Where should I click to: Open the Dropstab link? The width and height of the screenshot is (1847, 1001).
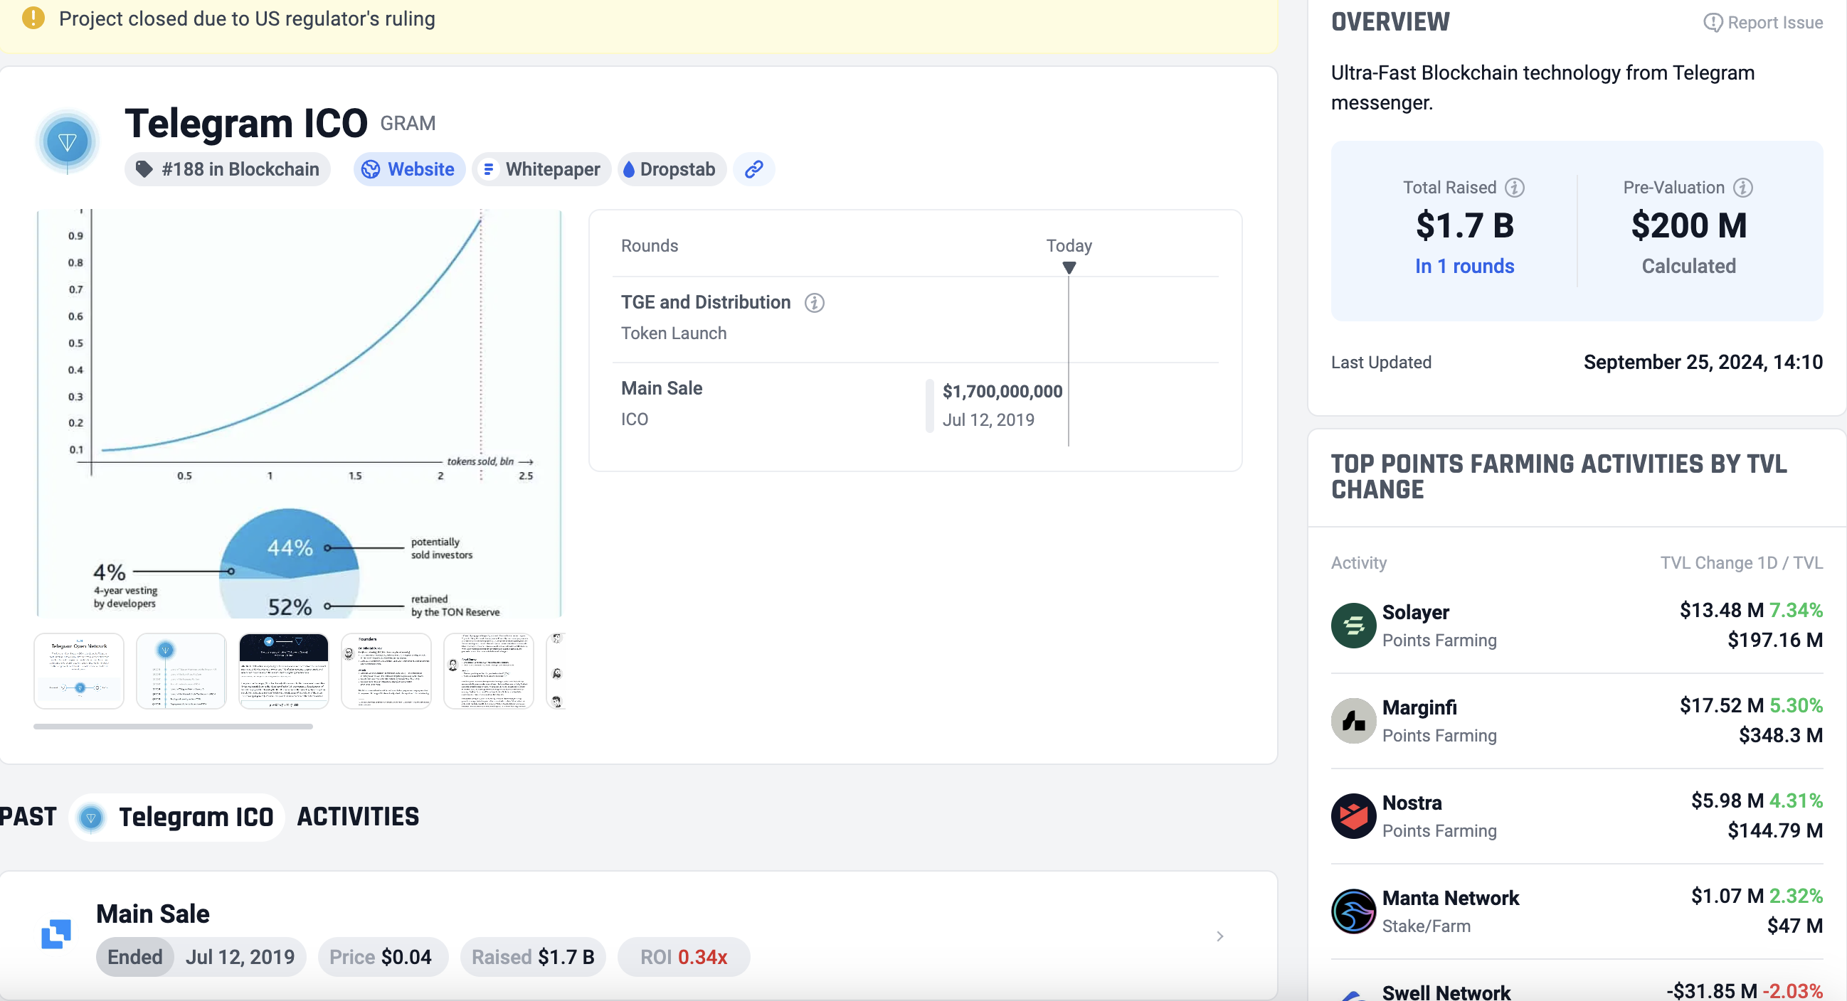(x=672, y=169)
